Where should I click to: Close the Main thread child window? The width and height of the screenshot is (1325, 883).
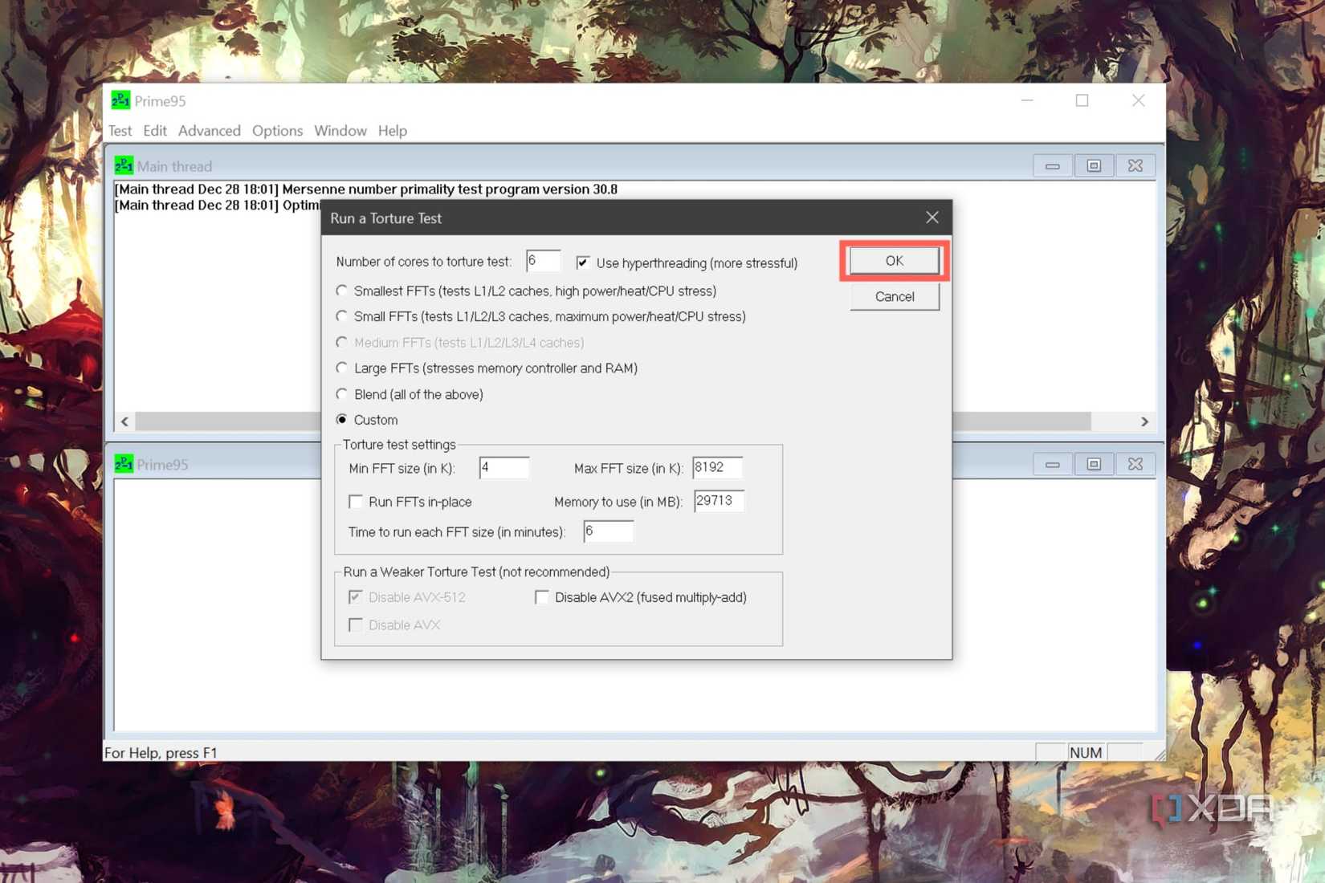coord(1135,166)
